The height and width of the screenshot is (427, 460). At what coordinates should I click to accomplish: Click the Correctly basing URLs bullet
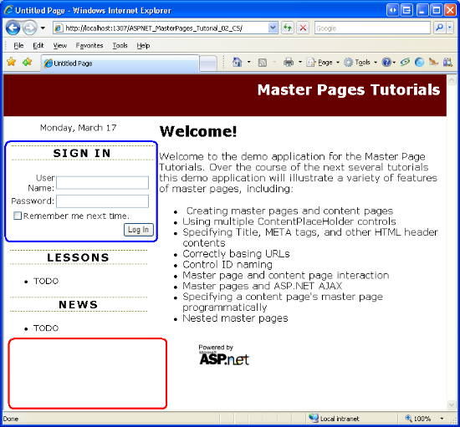pyautogui.click(x=236, y=254)
